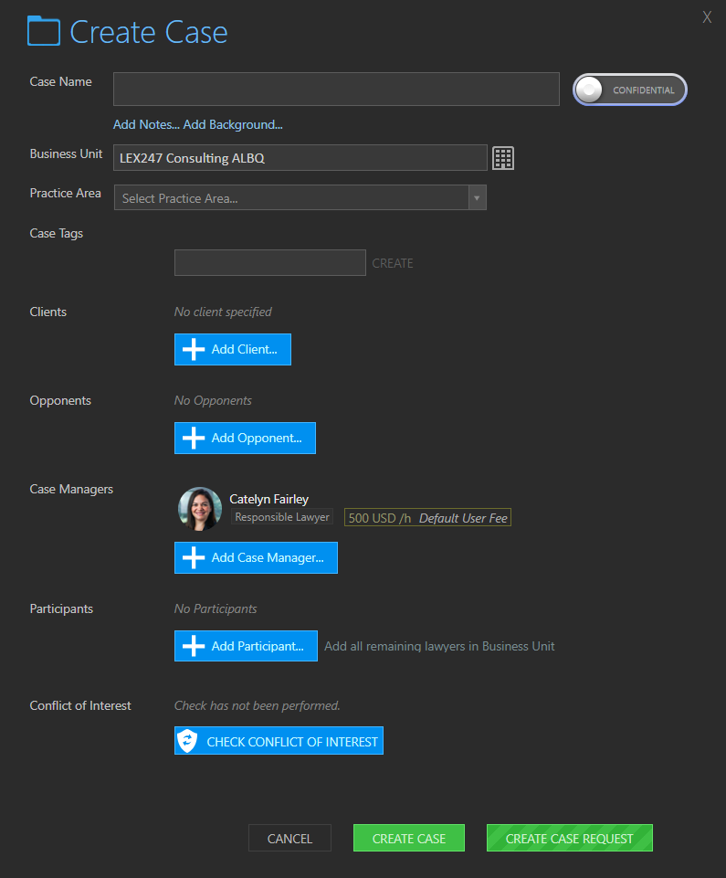
Task: Click the plus icon on Add Participant
Action: pyautogui.click(x=192, y=645)
